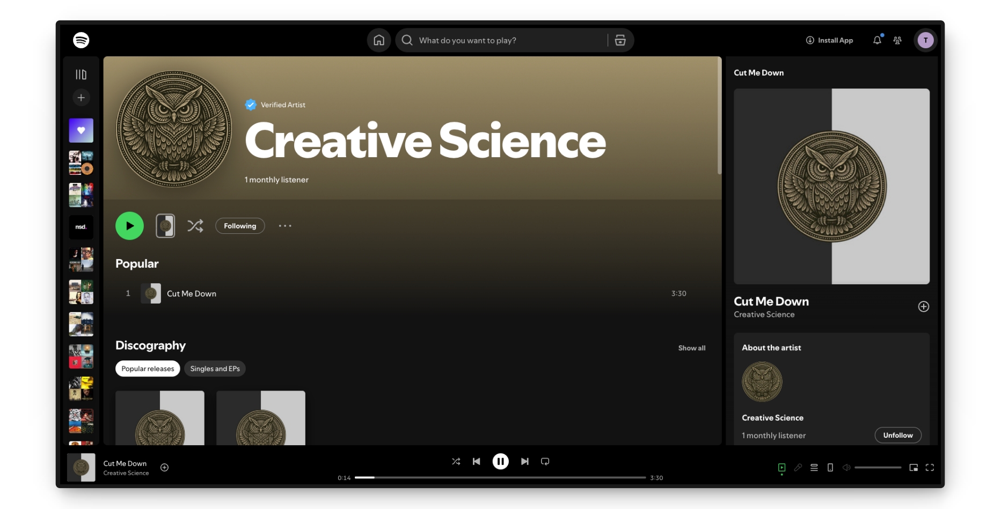The height and width of the screenshot is (509, 1001).
Task: Toggle the Now Playing view button
Action: click(x=781, y=468)
